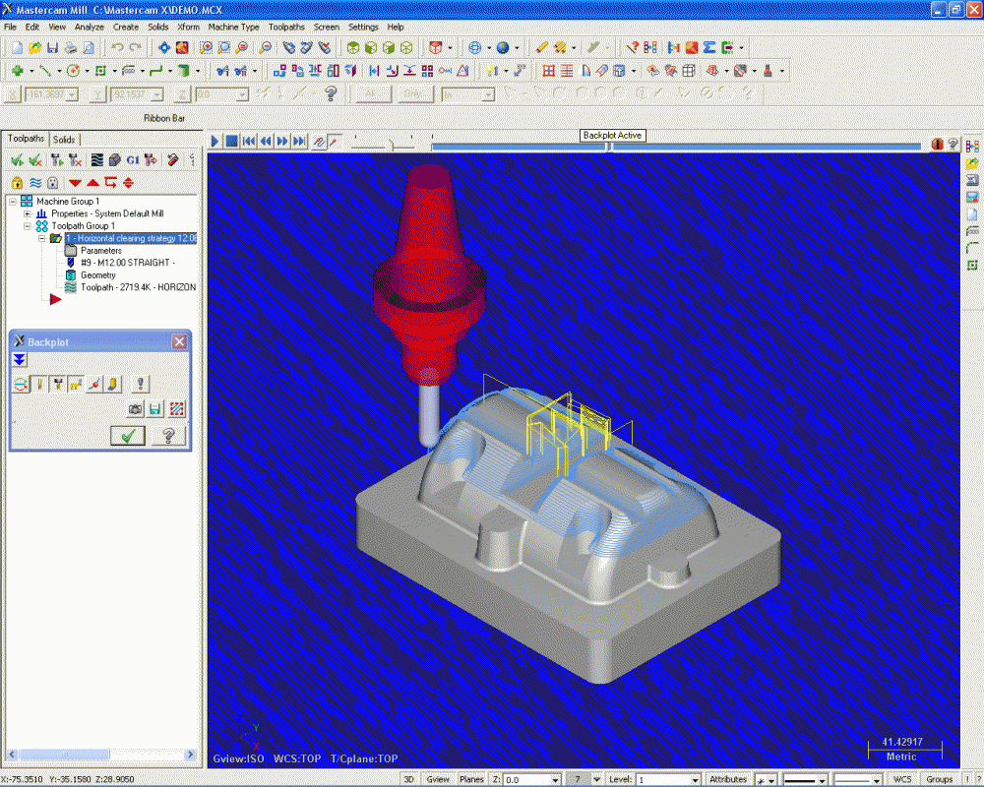Click the Save icon in Backplot dialog

pyautogui.click(x=155, y=410)
